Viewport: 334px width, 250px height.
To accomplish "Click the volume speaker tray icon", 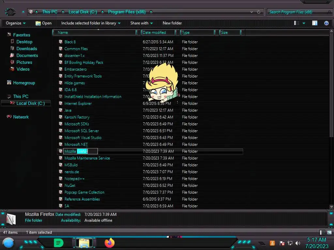I will [x=298, y=243].
